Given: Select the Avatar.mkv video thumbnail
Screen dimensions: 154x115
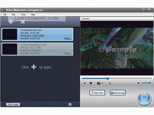Looking at the screenshot, I should [x=10, y=34].
